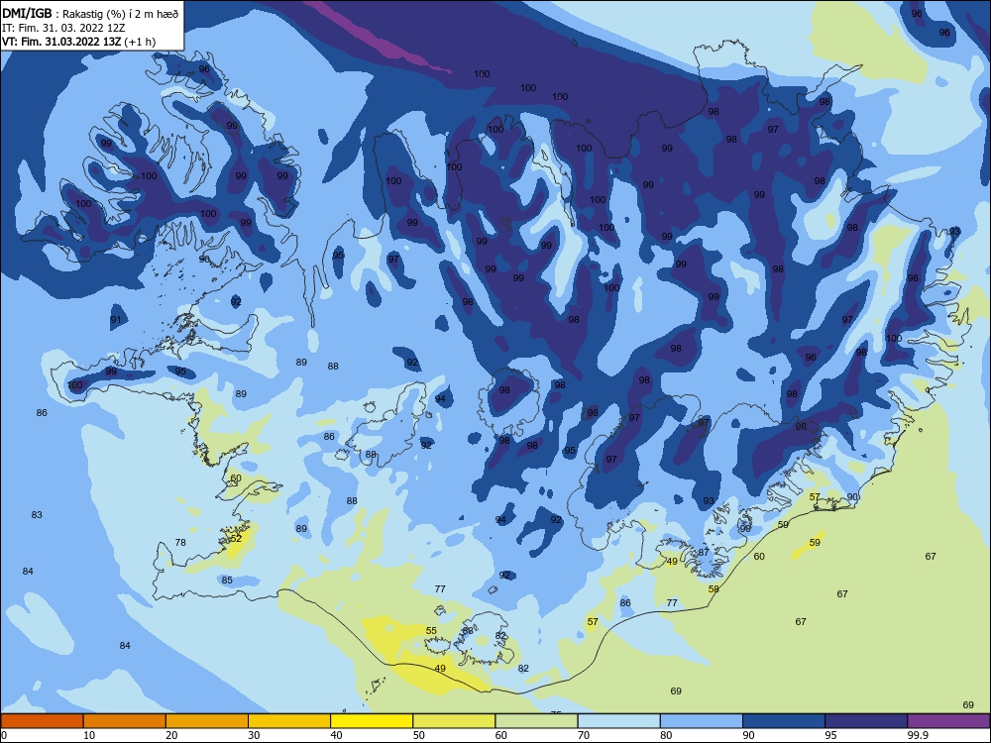The width and height of the screenshot is (991, 743).
Task: Click the '78' humidity value on the map
Action: pos(180,542)
